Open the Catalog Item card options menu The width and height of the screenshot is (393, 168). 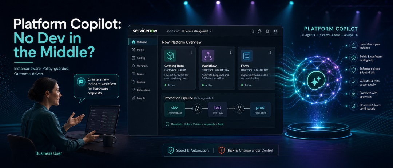(192, 52)
